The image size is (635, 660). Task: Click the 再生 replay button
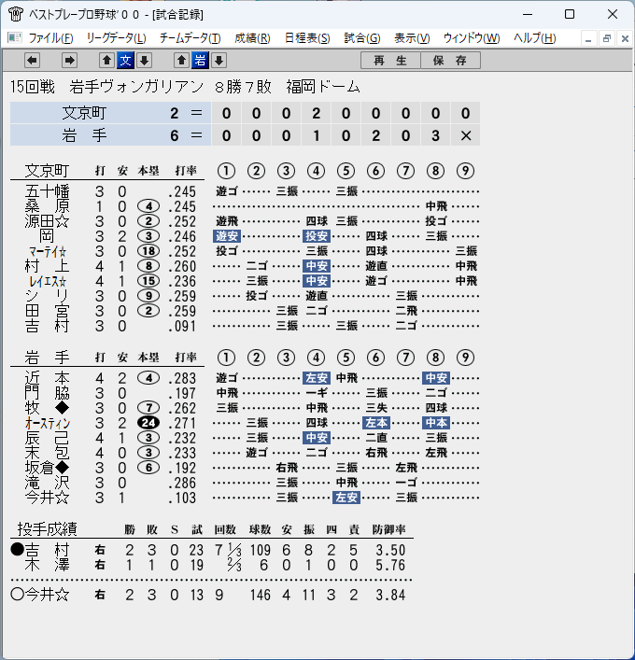390,61
